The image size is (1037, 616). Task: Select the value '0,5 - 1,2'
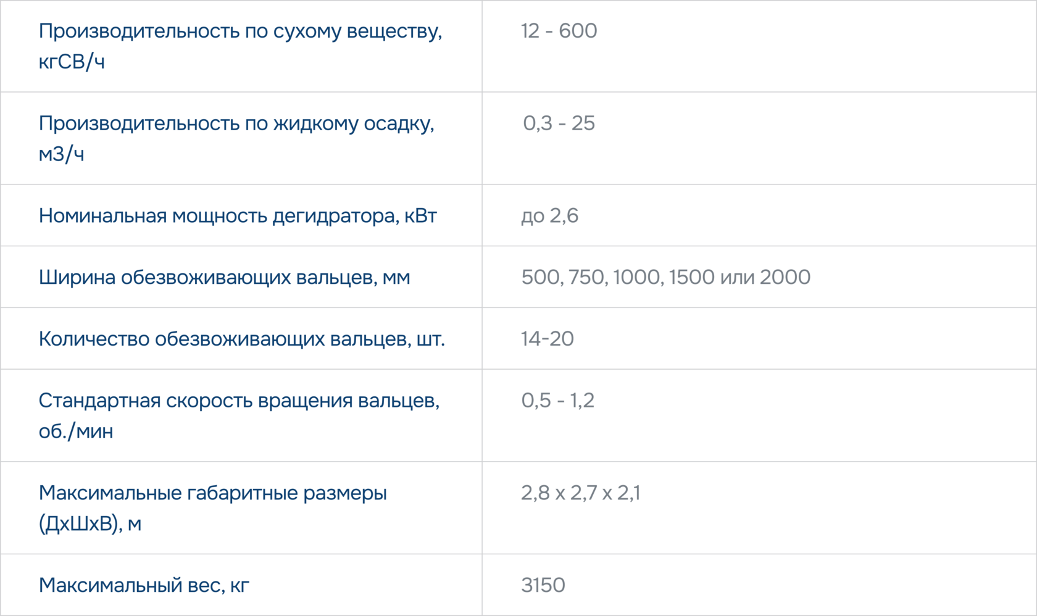(557, 401)
